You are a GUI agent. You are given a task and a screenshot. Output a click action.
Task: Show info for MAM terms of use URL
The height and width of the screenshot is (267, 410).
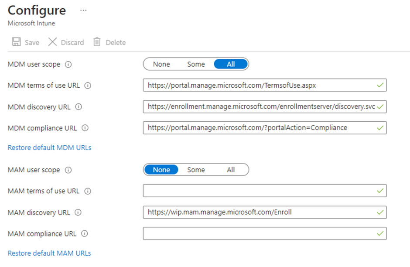[88, 191]
